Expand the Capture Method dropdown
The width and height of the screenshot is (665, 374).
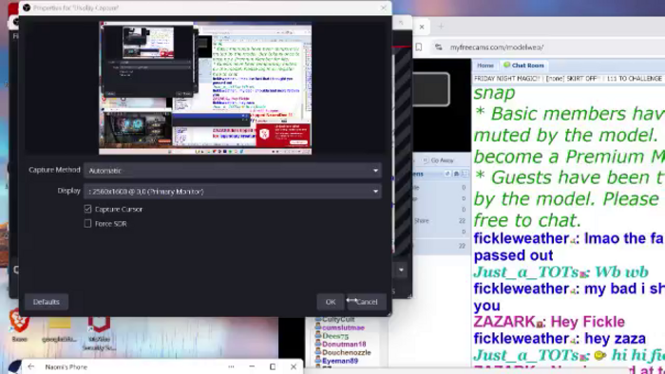[233, 170]
